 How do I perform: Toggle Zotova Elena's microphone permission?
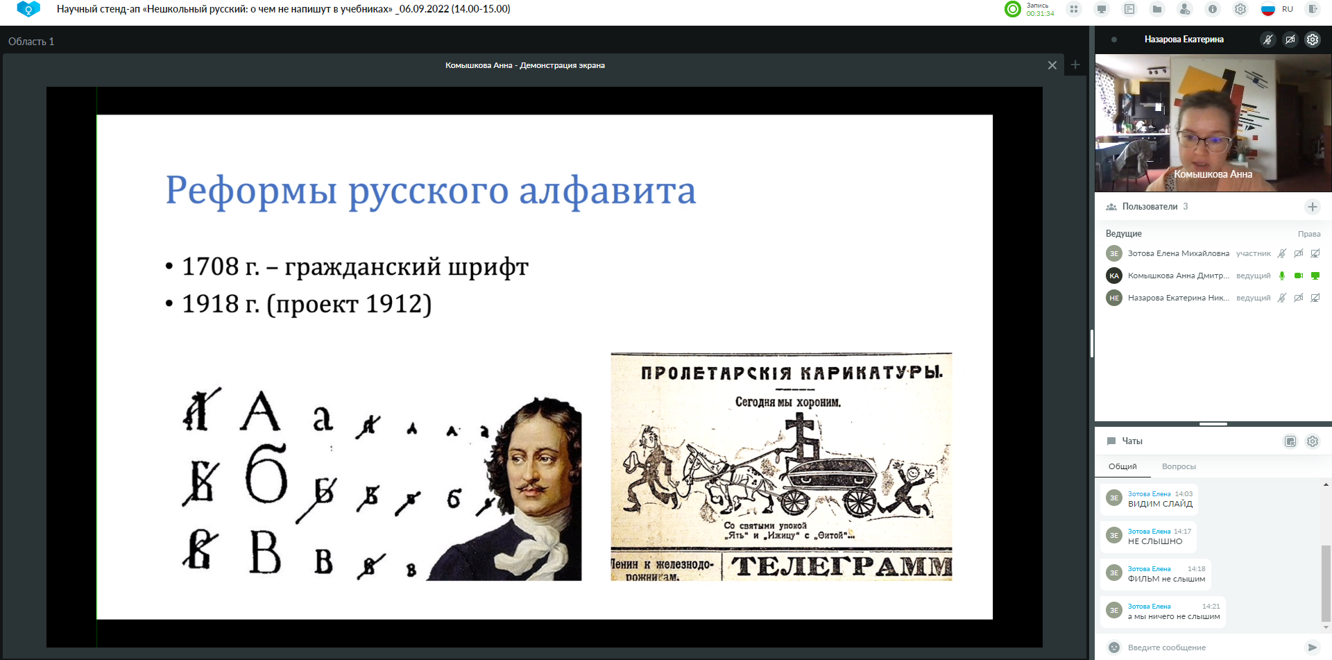[1282, 253]
